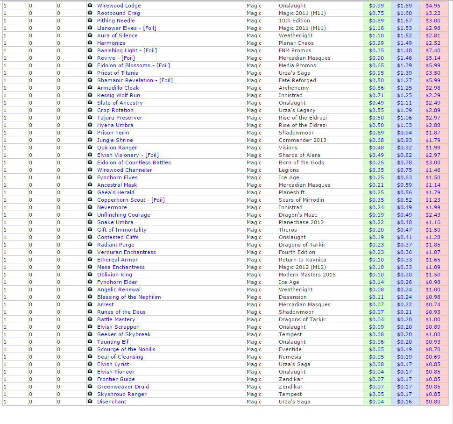Screen dimensions: 453x424
Task: Open the Ethereal Armor card link
Action: pyautogui.click(x=117, y=260)
